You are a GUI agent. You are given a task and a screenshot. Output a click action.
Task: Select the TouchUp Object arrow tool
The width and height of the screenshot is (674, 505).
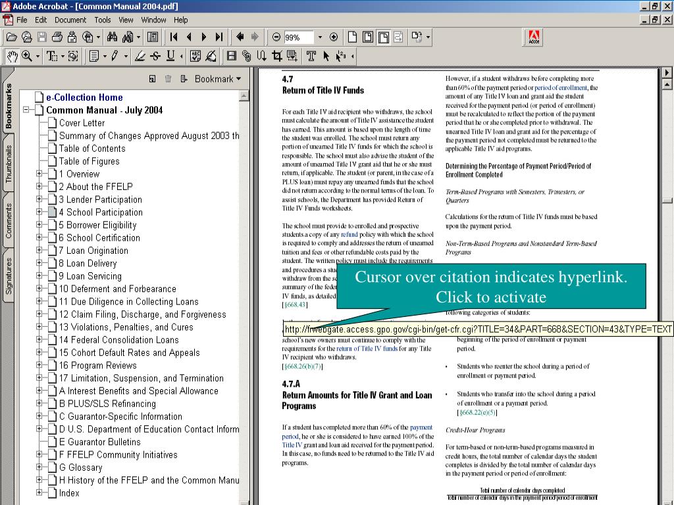coord(326,57)
